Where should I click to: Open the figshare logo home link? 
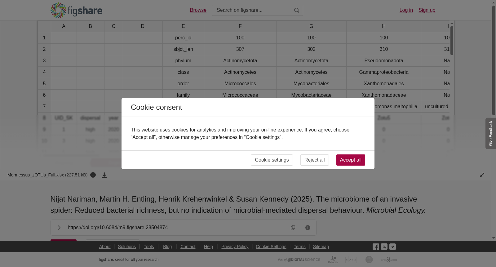[76, 10]
